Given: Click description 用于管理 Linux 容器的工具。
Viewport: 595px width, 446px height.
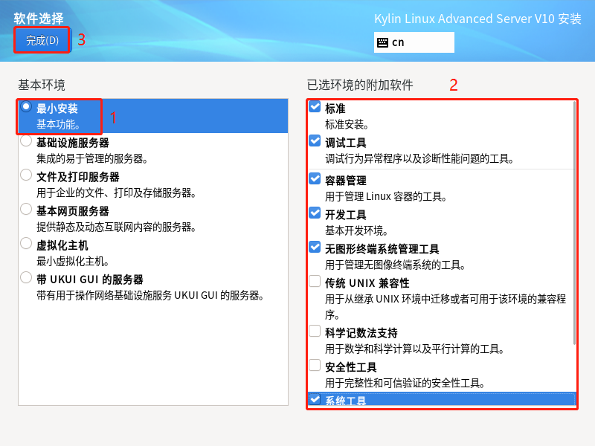Looking at the screenshot, I should (x=386, y=196).
